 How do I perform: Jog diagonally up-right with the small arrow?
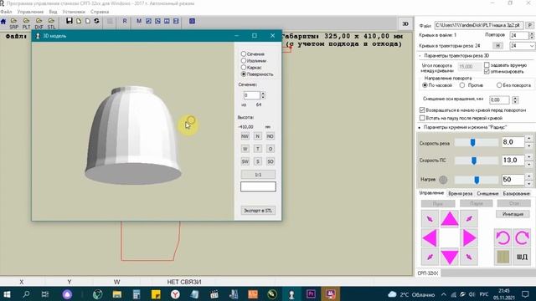pyautogui.click(x=469, y=218)
